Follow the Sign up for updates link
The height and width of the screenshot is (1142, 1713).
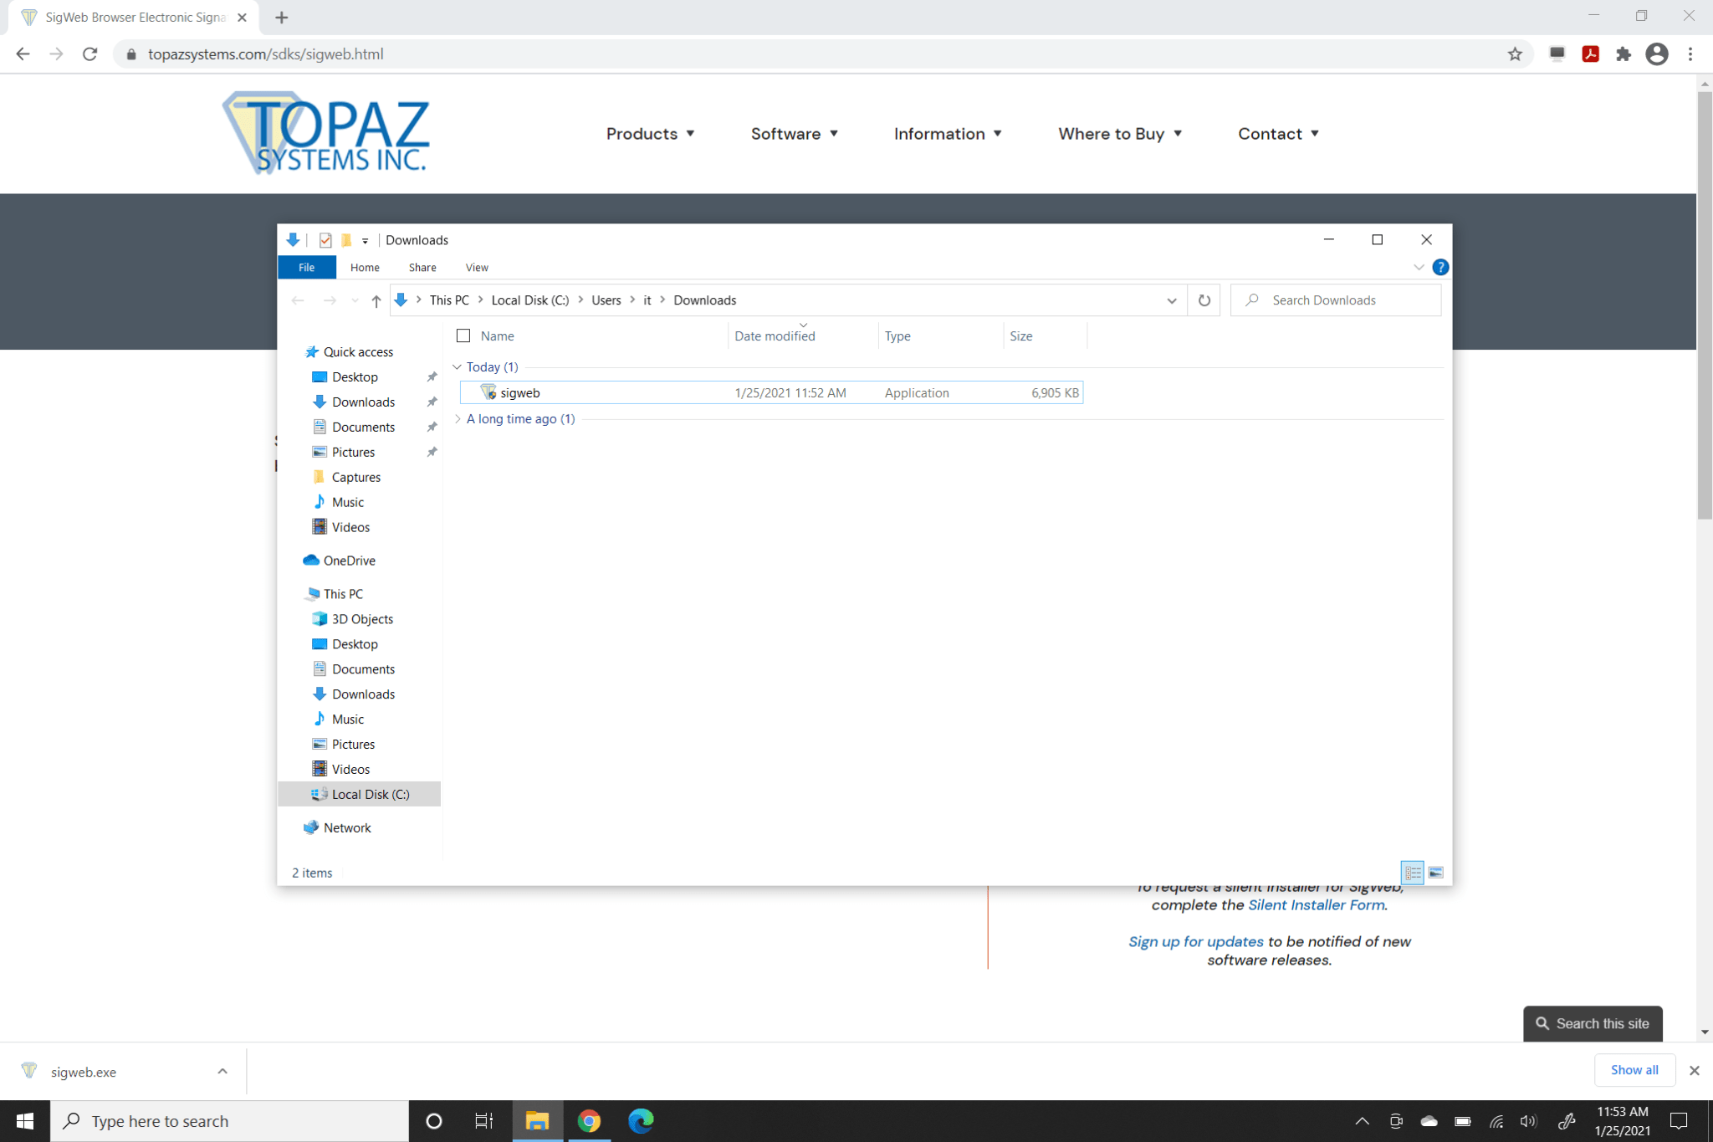tap(1195, 940)
